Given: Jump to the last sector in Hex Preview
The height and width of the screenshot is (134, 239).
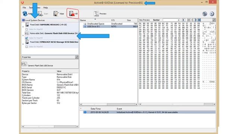Looking at the screenshot, I should point(199,20).
